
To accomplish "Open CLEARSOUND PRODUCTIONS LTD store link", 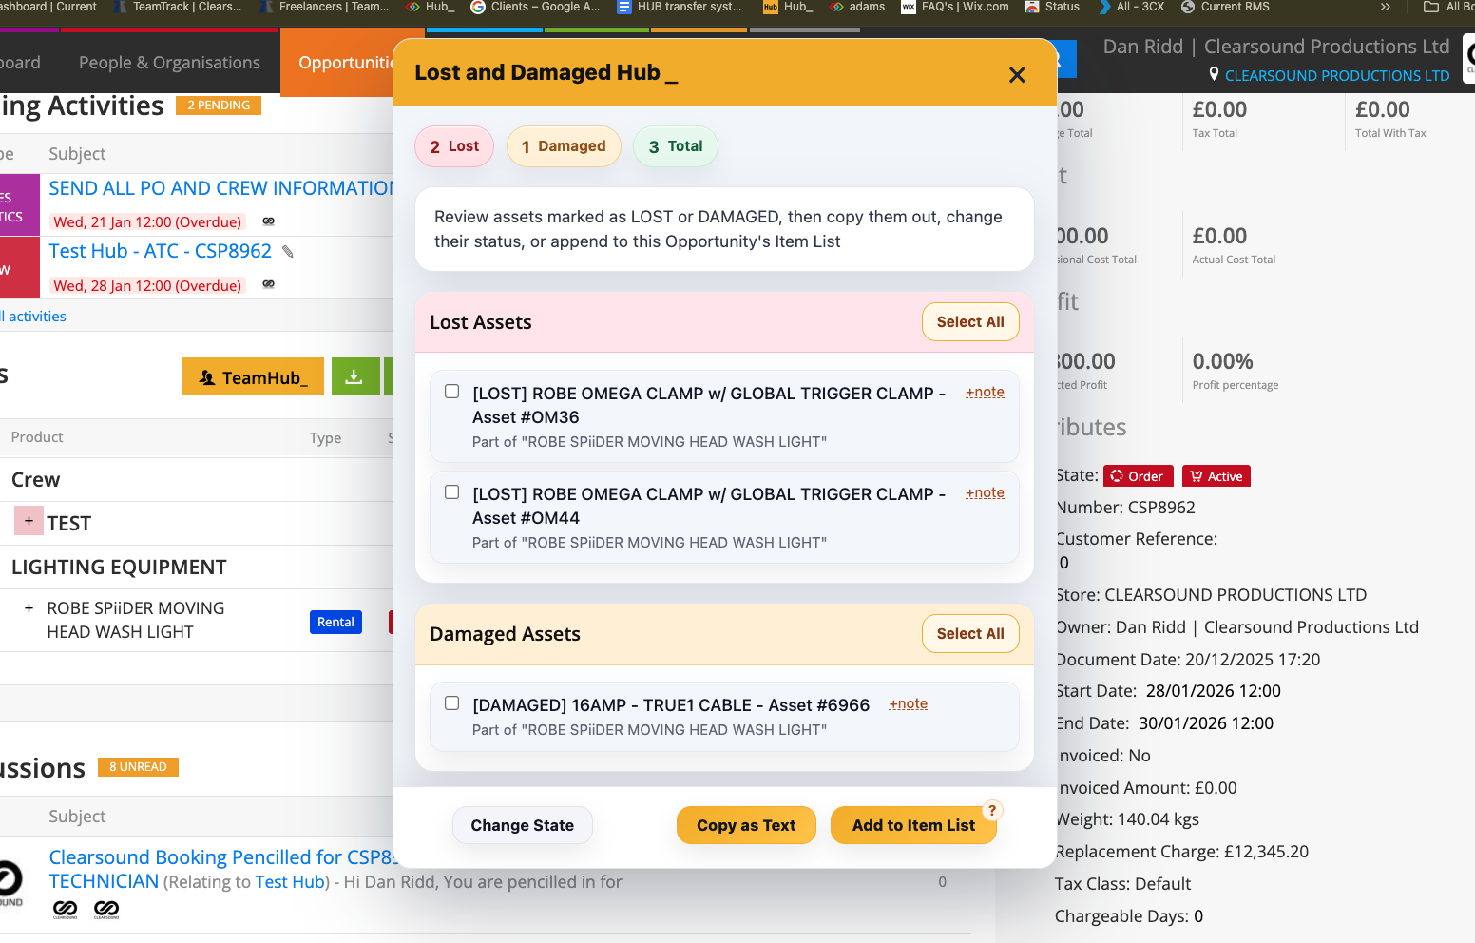I will [1337, 75].
